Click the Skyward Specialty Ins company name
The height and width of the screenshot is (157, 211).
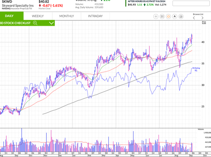pos(17,6)
